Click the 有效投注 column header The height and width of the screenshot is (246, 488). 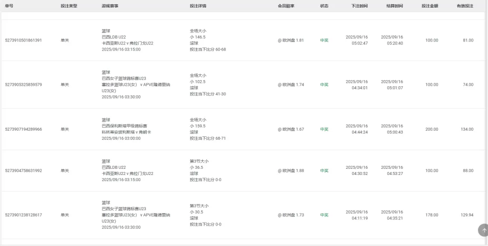pyautogui.click(x=465, y=6)
